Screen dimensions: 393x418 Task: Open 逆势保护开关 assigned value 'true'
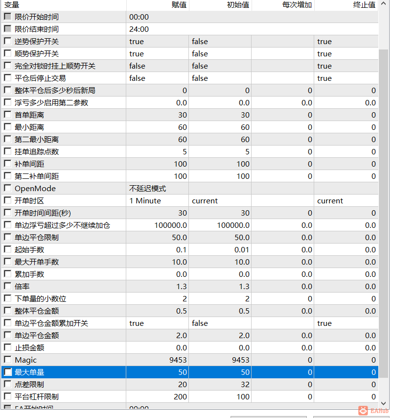(158, 41)
